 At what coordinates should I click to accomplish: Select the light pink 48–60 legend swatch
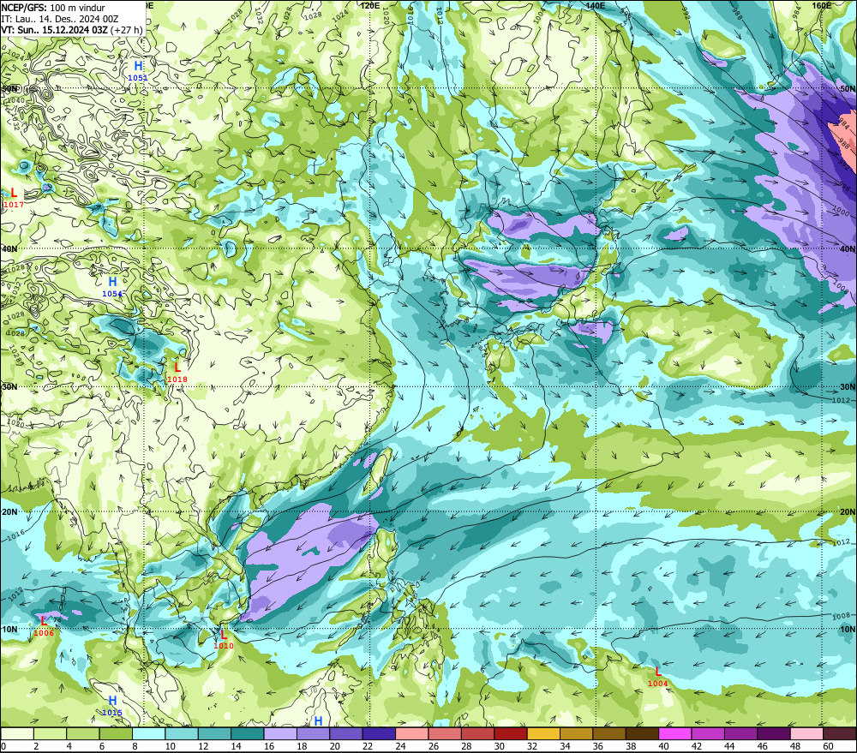(x=806, y=734)
